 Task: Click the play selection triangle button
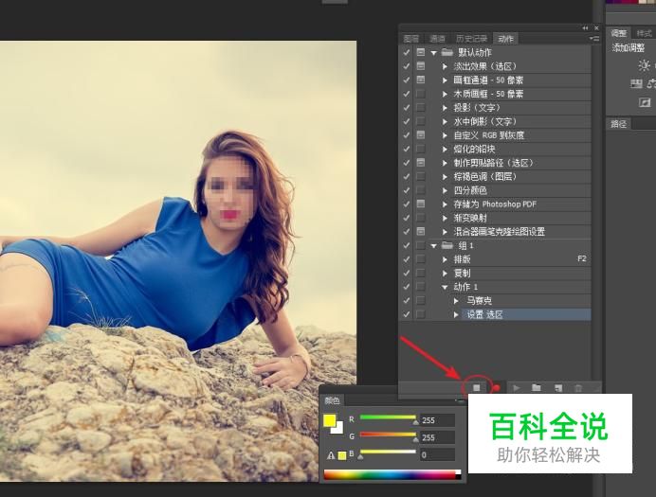pyautogui.click(x=517, y=388)
